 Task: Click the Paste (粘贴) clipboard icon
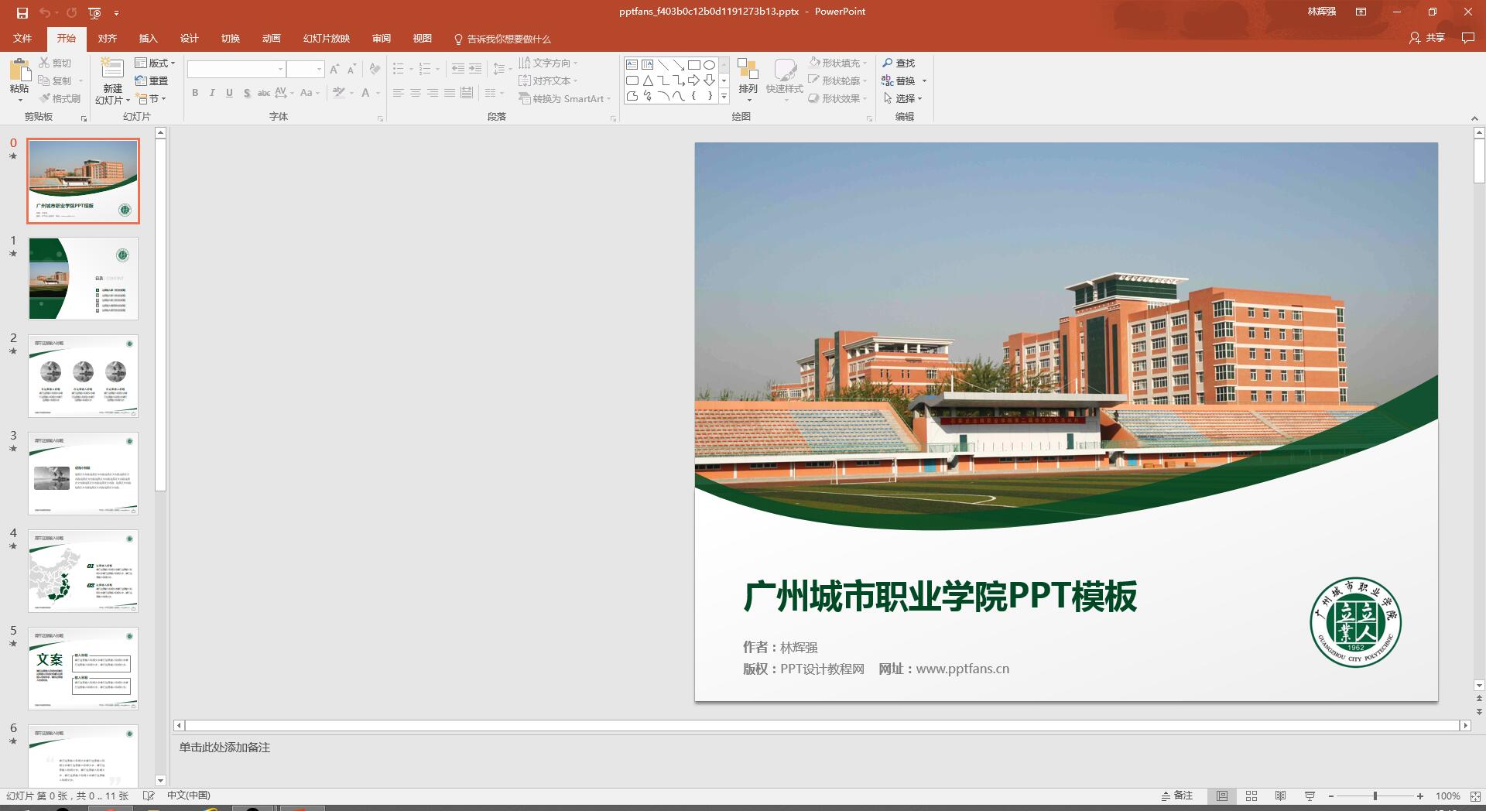tap(19, 71)
